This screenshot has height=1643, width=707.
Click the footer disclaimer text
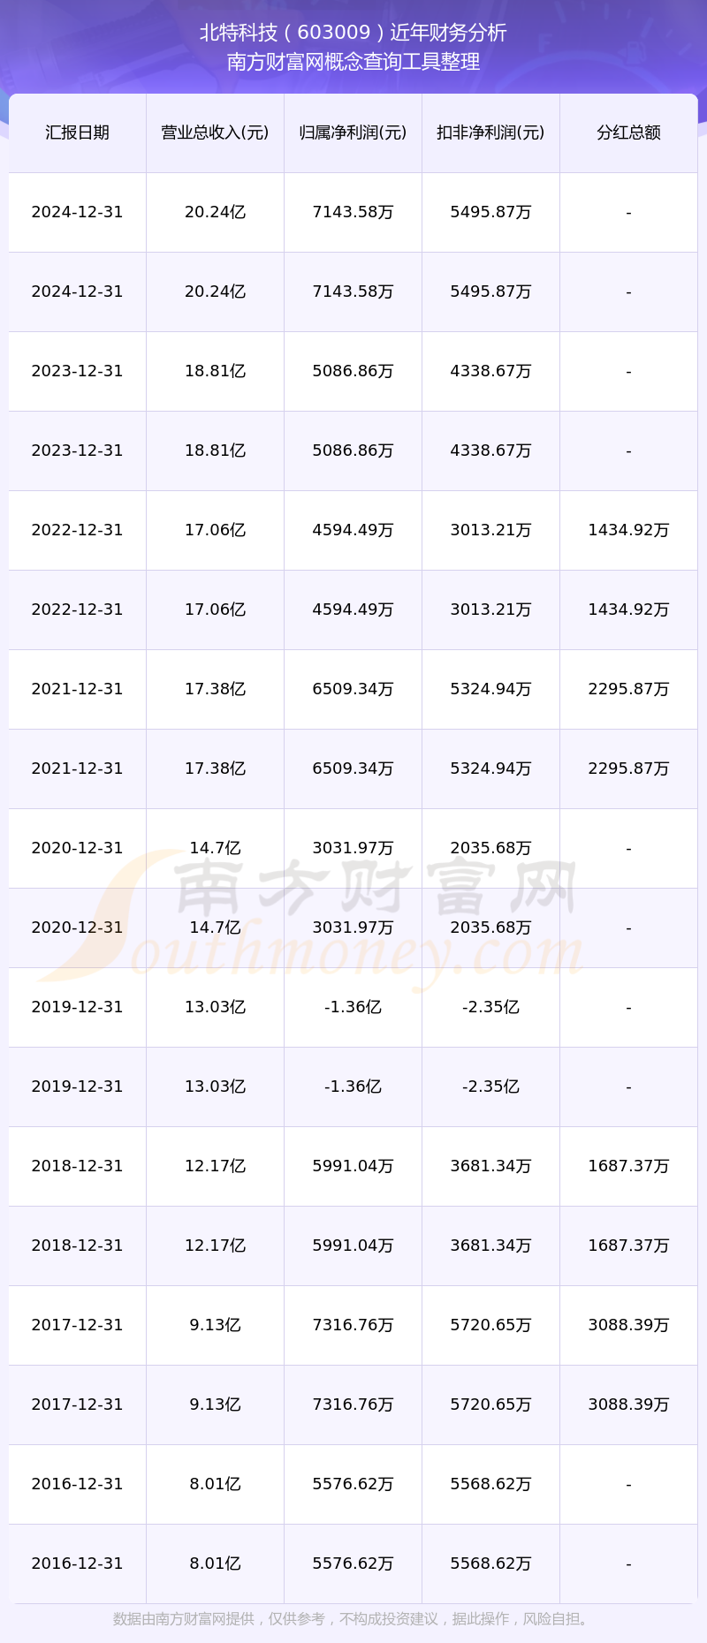353,1619
